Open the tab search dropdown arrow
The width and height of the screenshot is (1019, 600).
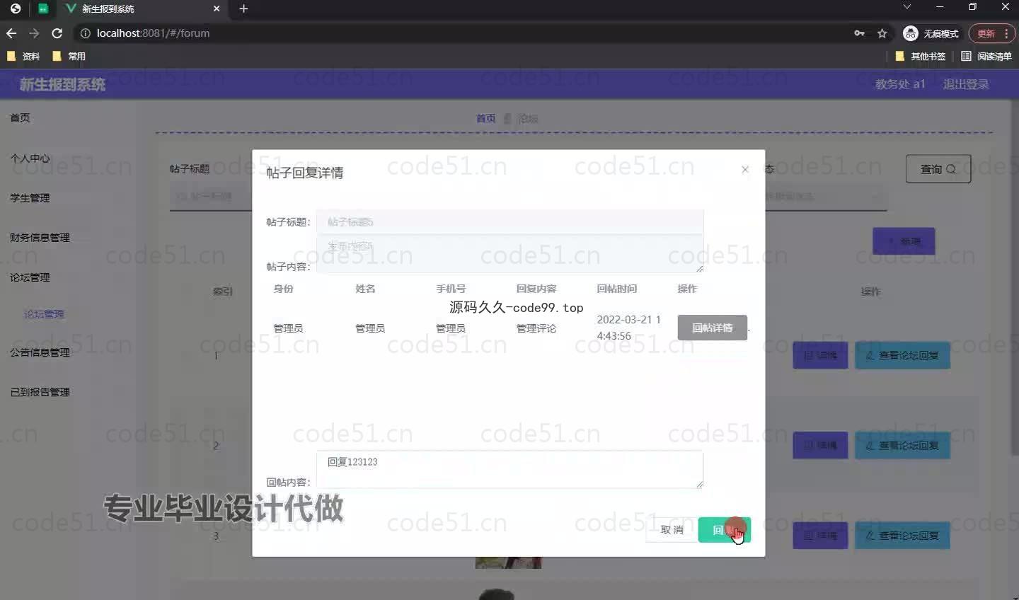point(906,7)
